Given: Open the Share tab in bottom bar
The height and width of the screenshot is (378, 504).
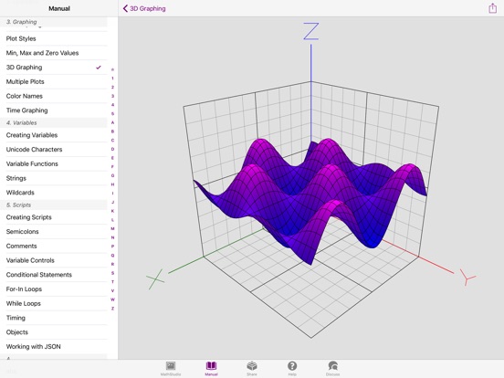Looking at the screenshot, I should (252, 368).
